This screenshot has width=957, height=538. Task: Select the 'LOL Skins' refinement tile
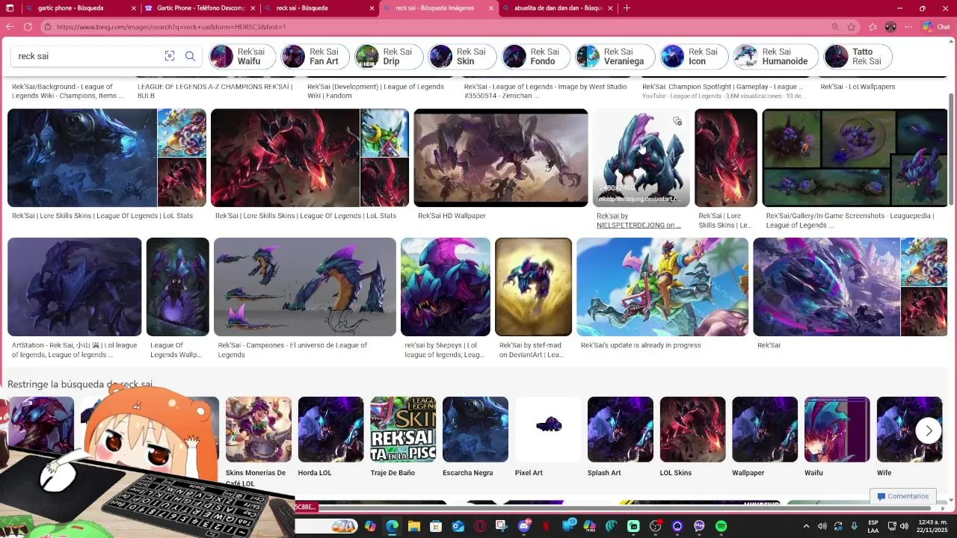pos(692,437)
